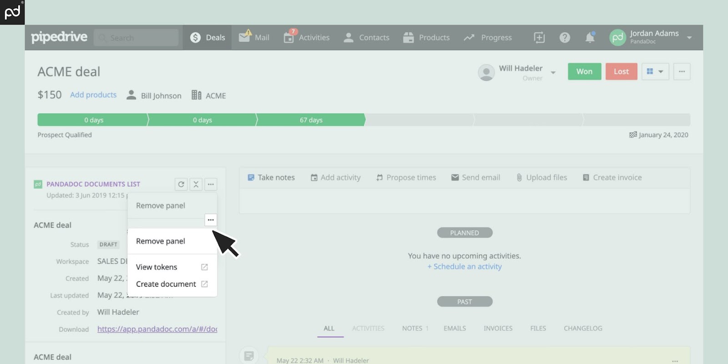Select View tokens from the menu

coord(157,267)
